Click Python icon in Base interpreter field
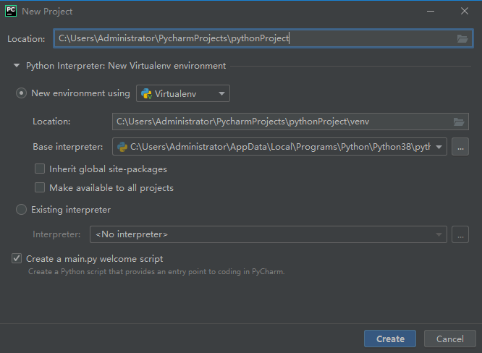The height and width of the screenshot is (353, 482). (x=122, y=147)
